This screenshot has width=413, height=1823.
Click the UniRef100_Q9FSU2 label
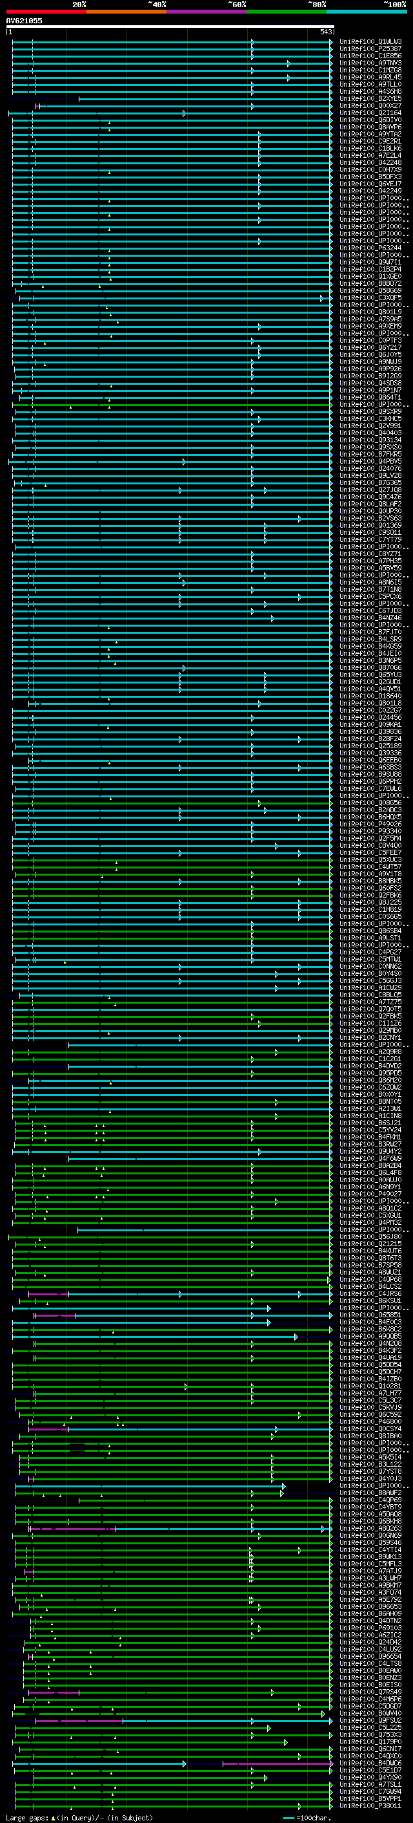[x=370, y=1720]
